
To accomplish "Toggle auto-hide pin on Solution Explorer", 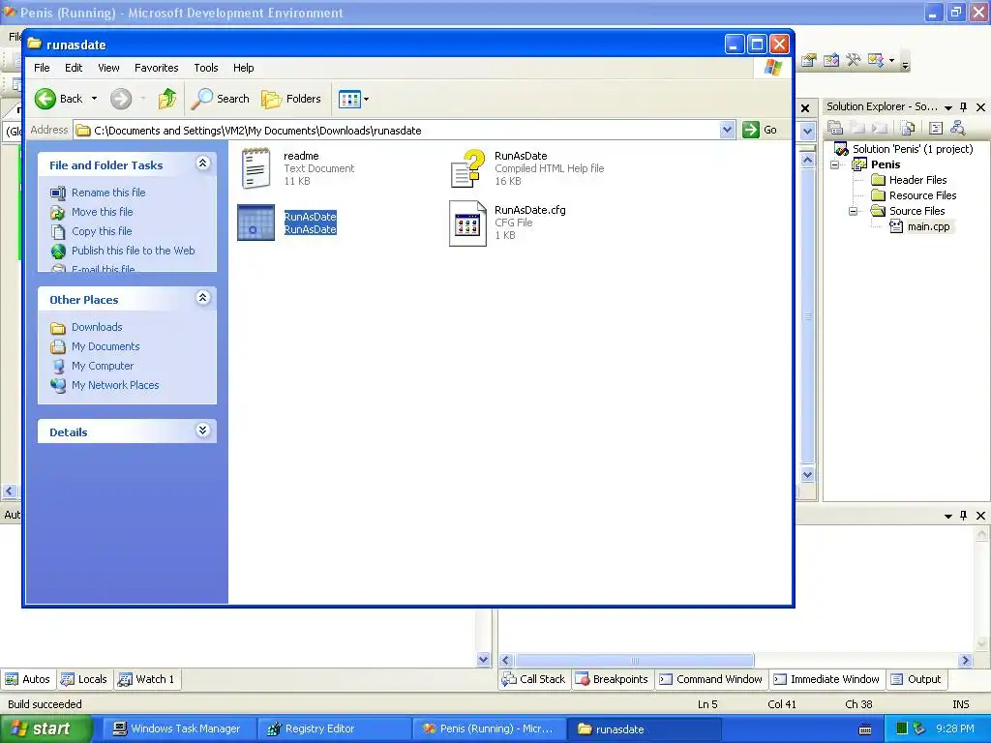I will (x=963, y=107).
